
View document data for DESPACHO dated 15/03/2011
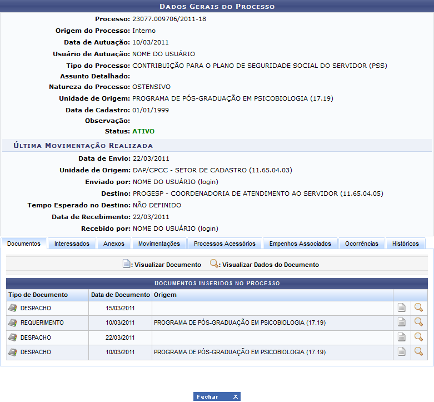click(x=418, y=307)
